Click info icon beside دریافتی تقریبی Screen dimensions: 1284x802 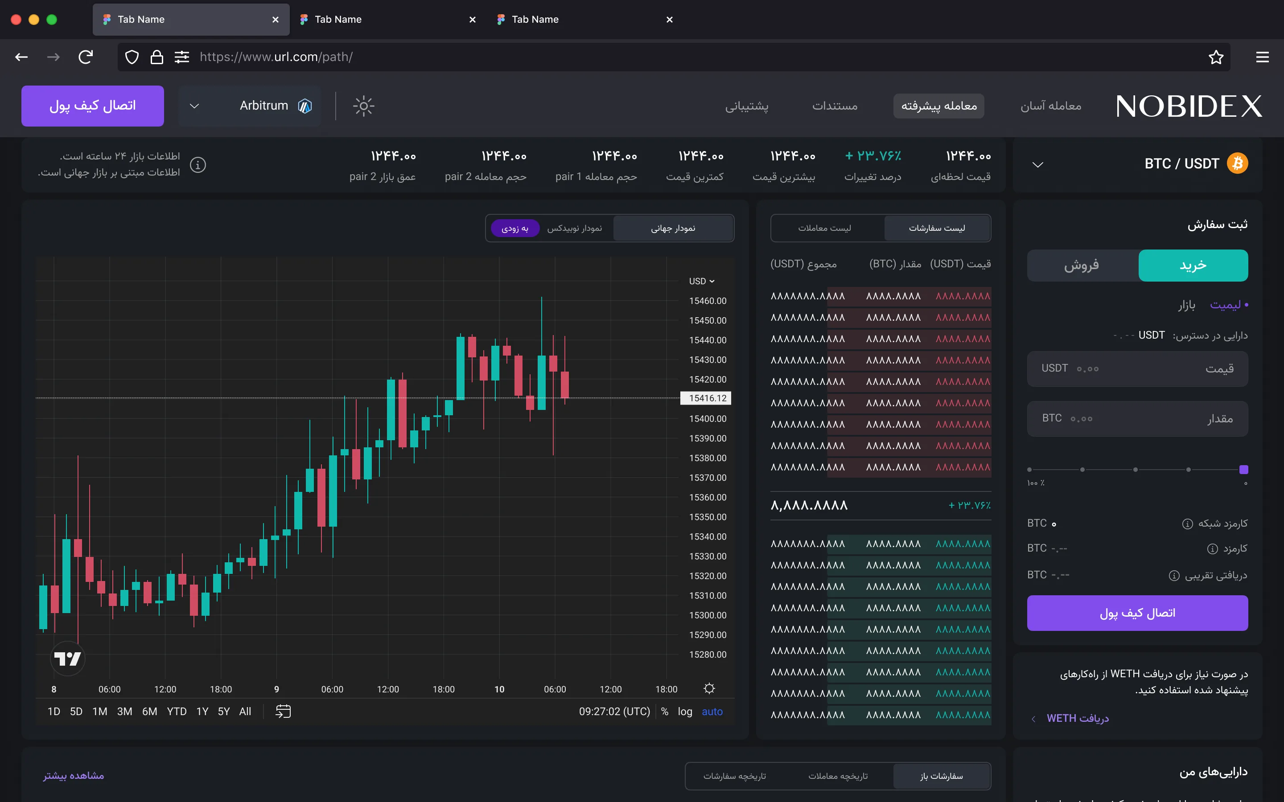pos(1174,576)
